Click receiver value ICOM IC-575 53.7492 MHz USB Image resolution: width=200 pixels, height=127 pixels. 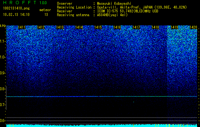tap(128, 11)
